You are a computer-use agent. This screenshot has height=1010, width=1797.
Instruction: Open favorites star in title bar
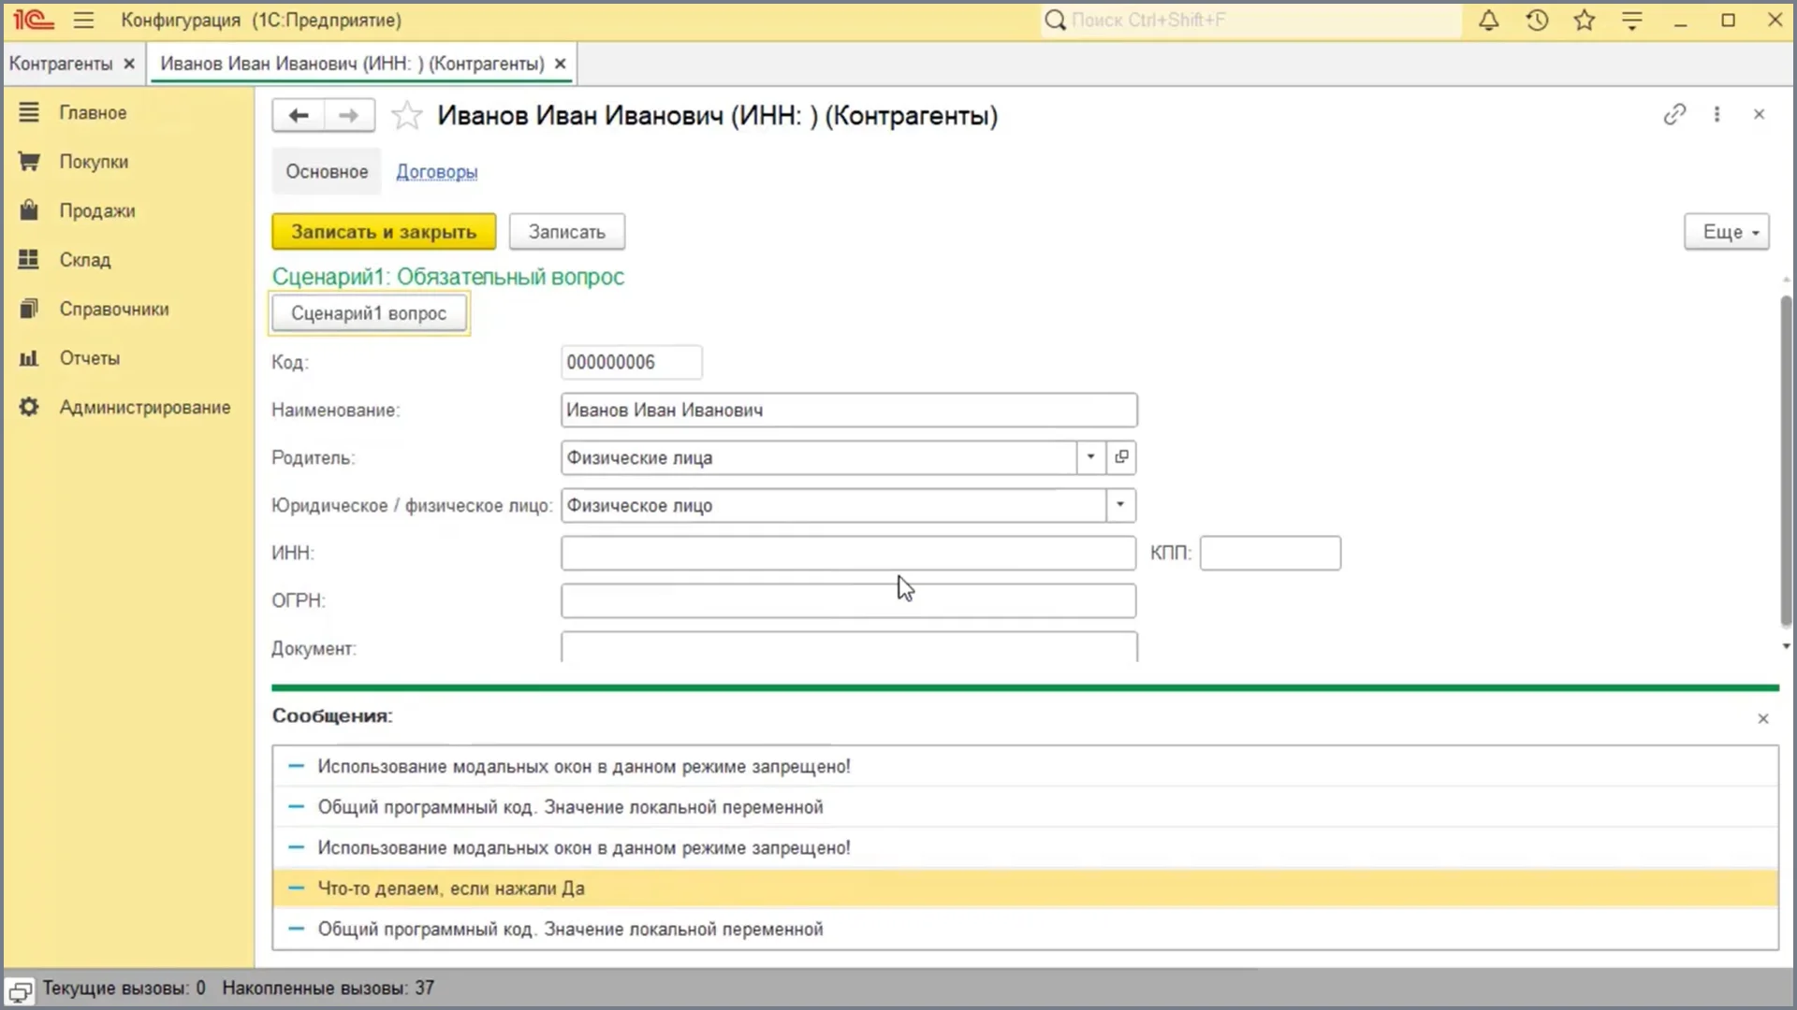tap(1584, 21)
